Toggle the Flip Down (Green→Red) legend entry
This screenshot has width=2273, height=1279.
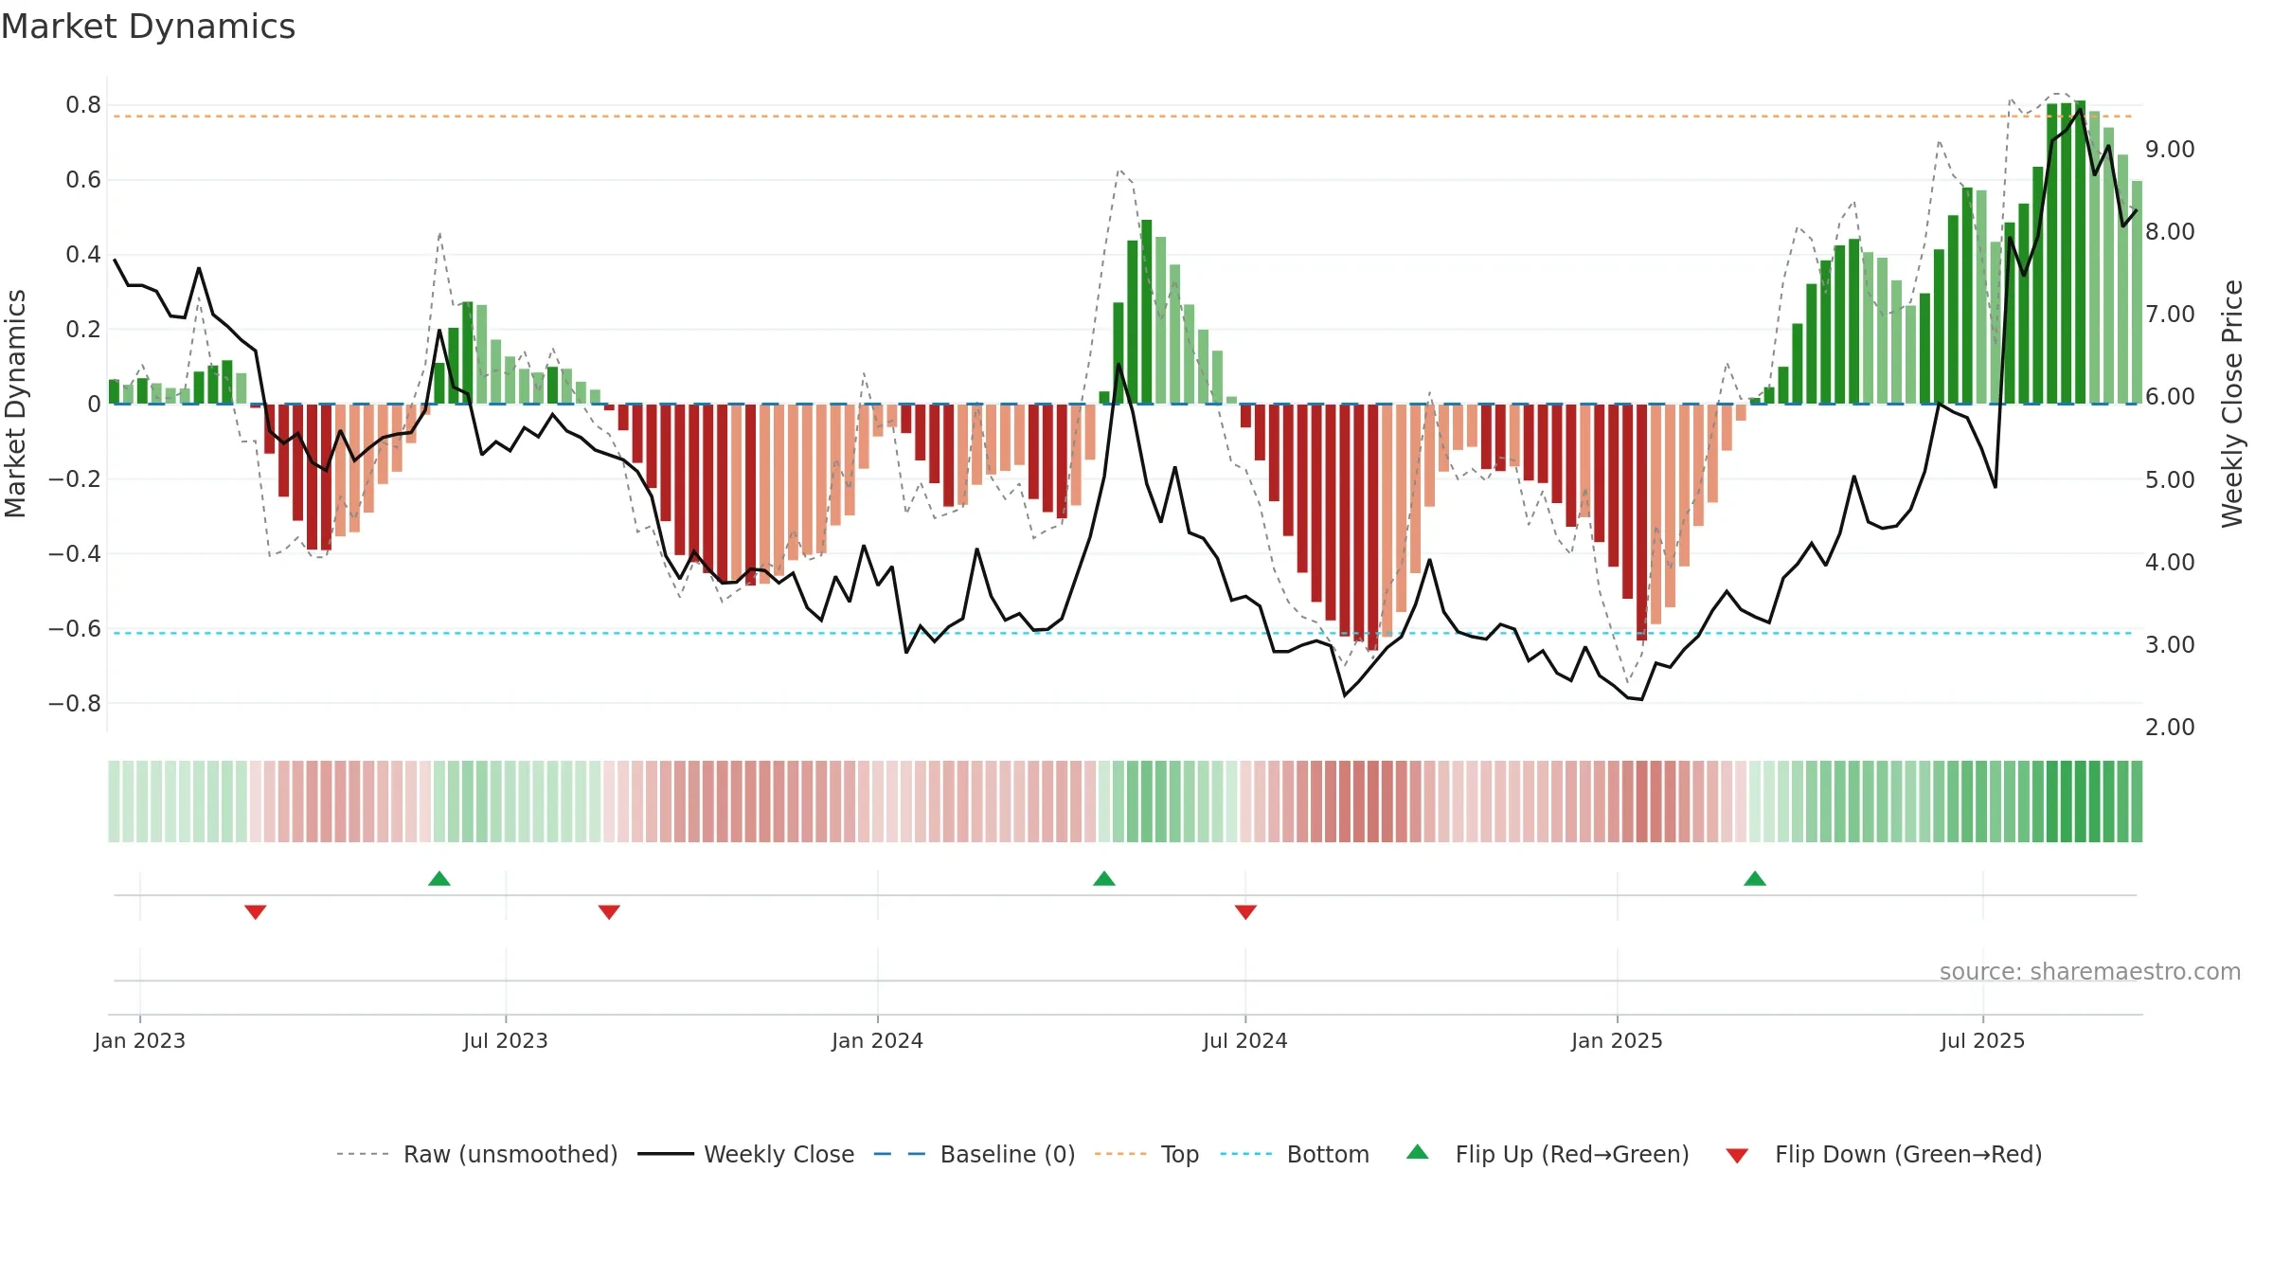tap(1884, 1154)
